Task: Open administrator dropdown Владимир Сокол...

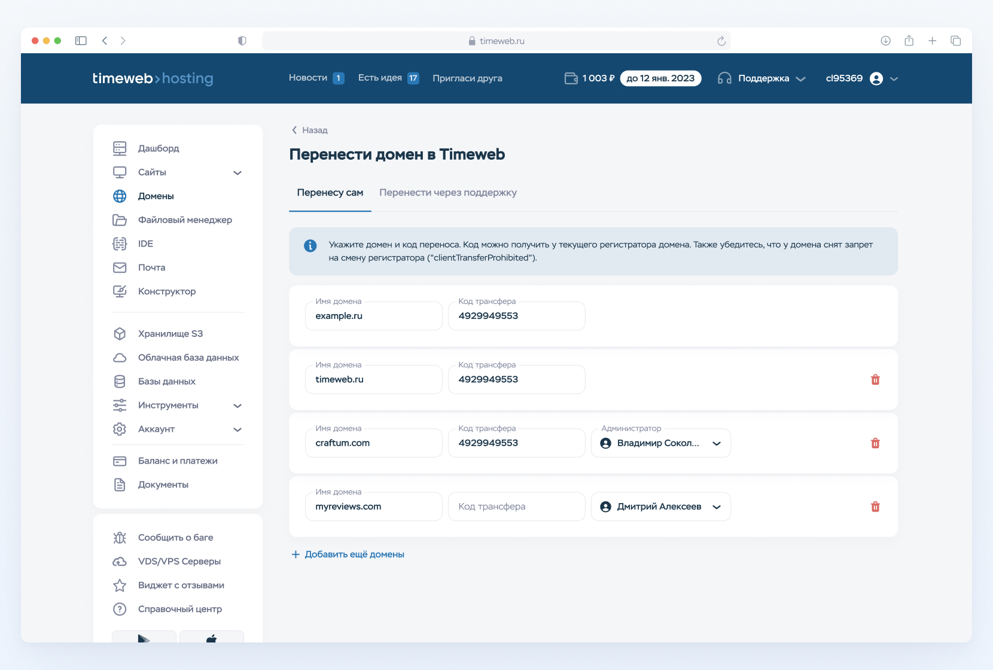Action: coord(661,443)
